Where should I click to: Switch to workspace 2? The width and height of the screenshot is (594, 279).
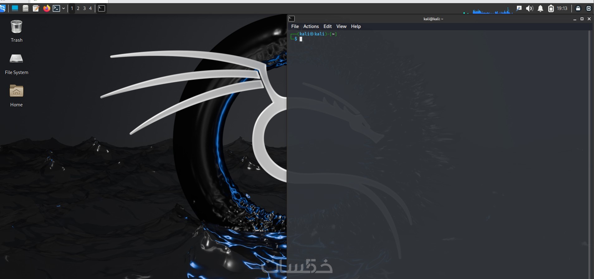78,8
